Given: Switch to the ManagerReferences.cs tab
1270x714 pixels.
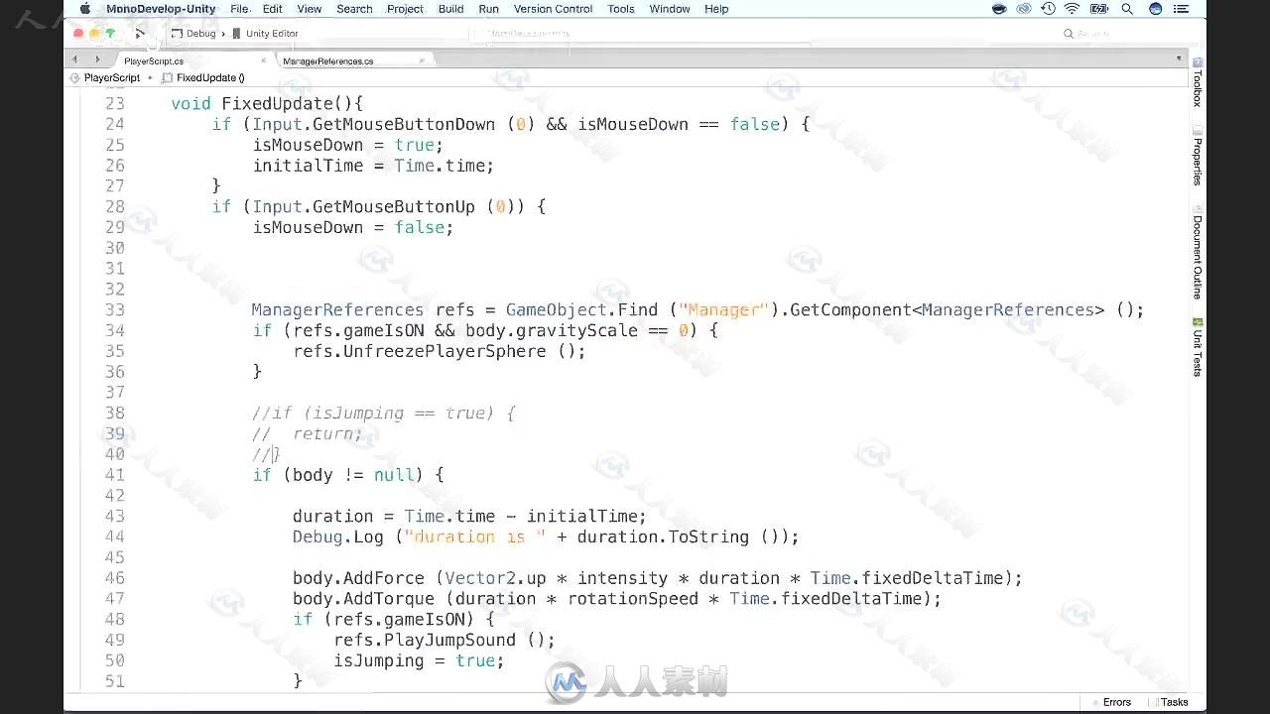Looking at the screenshot, I should (x=353, y=60).
